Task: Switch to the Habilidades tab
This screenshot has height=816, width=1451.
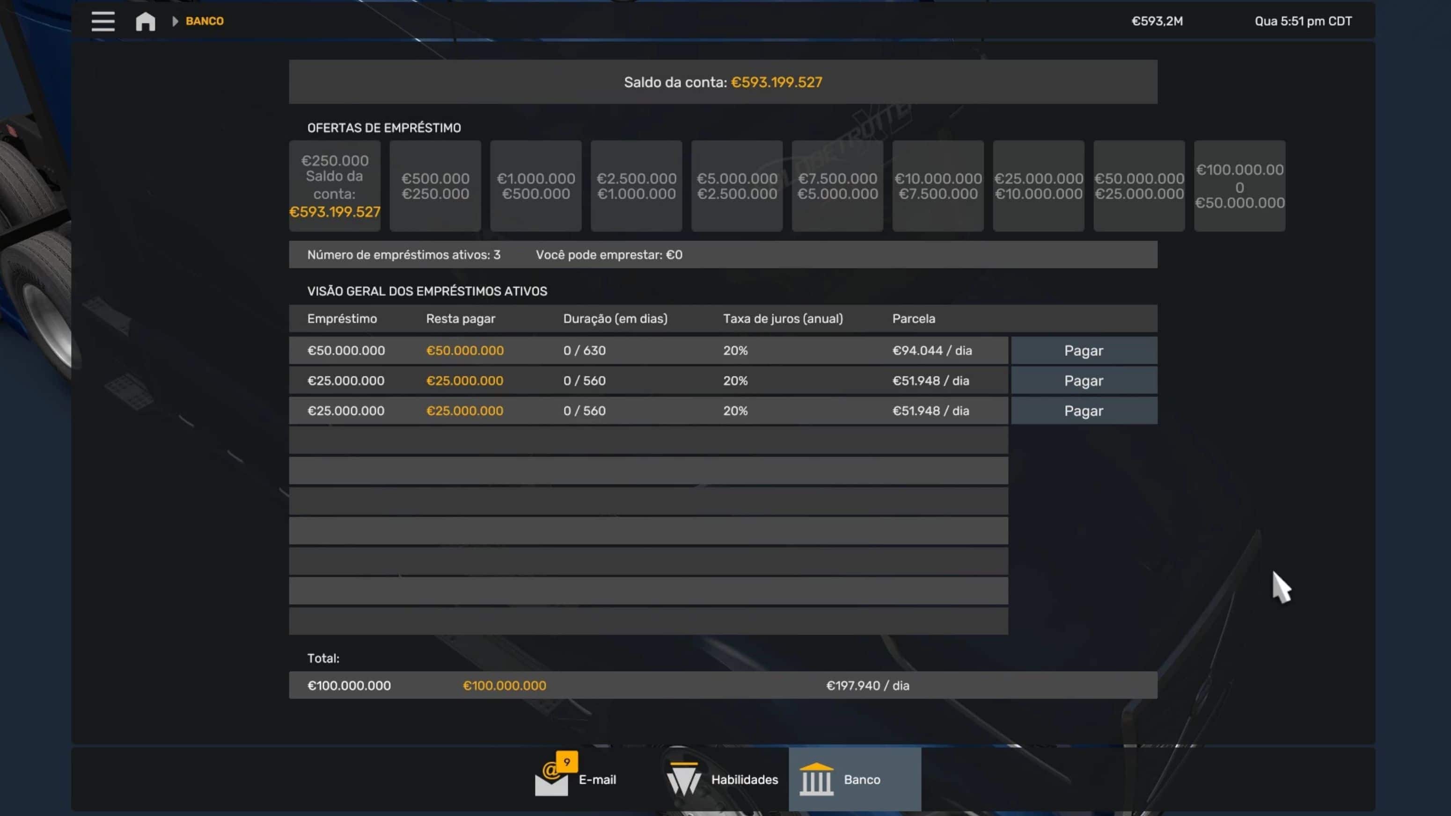Action: point(744,780)
